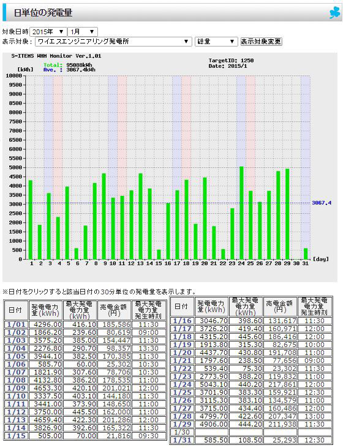This screenshot has width=346, height=448.
Task: Open the 1/25 date link
Action: point(182,392)
